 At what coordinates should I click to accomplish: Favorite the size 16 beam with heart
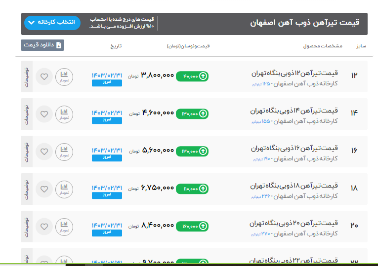tap(44, 152)
